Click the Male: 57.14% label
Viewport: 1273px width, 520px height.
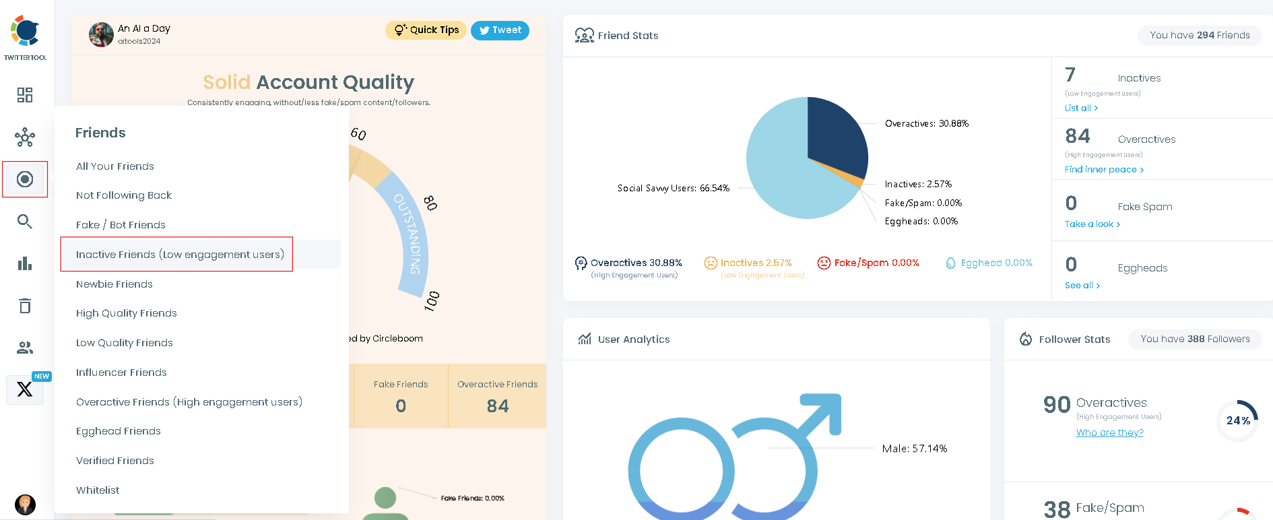[915, 449]
